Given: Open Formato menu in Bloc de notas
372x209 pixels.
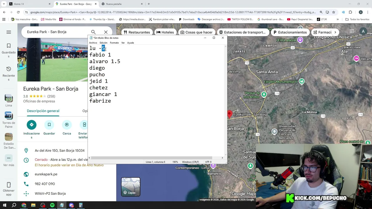Looking at the screenshot, I should (x=114, y=43).
